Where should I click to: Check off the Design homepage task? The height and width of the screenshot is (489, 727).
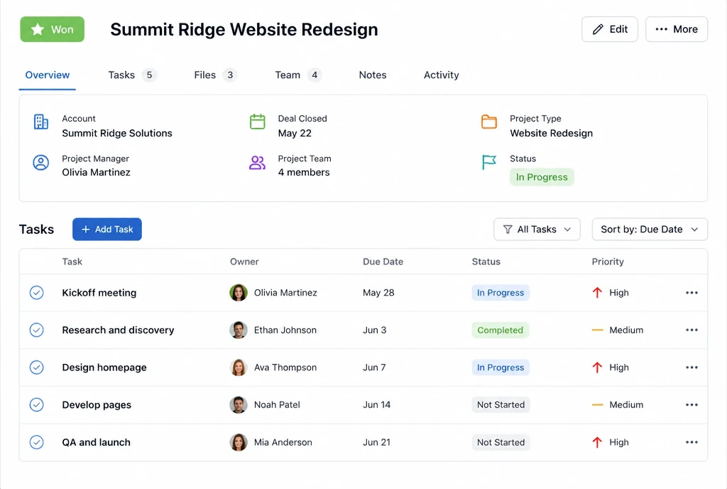coord(37,367)
